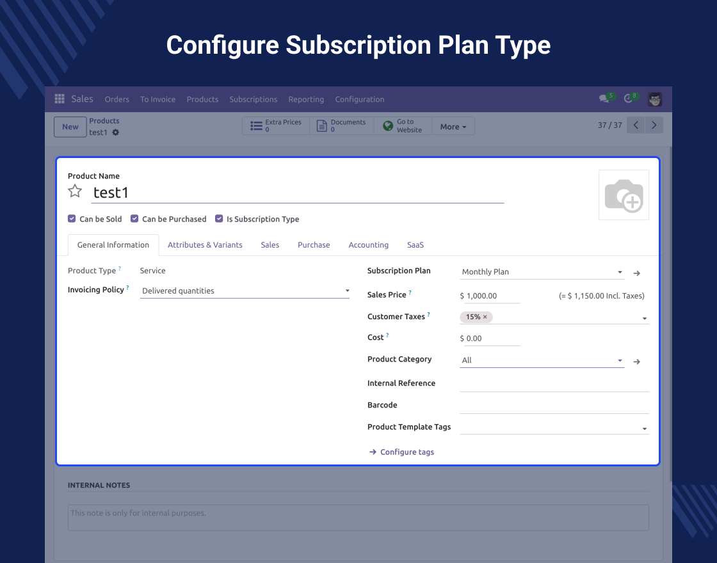Expand the More dropdown button
Image resolution: width=717 pixels, height=563 pixels.
(453, 127)
